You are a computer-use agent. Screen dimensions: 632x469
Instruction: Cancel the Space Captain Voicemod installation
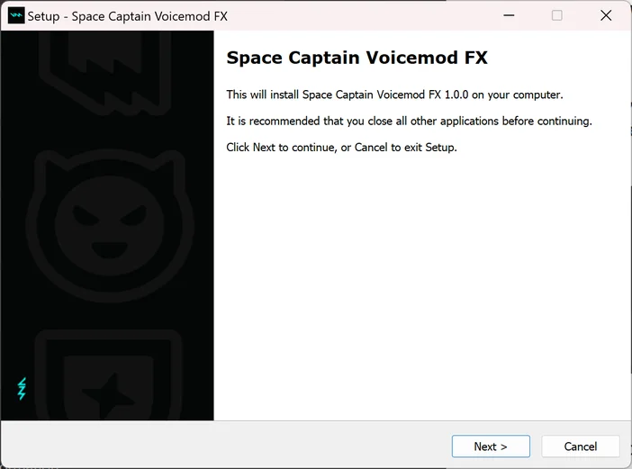[581, 446]
